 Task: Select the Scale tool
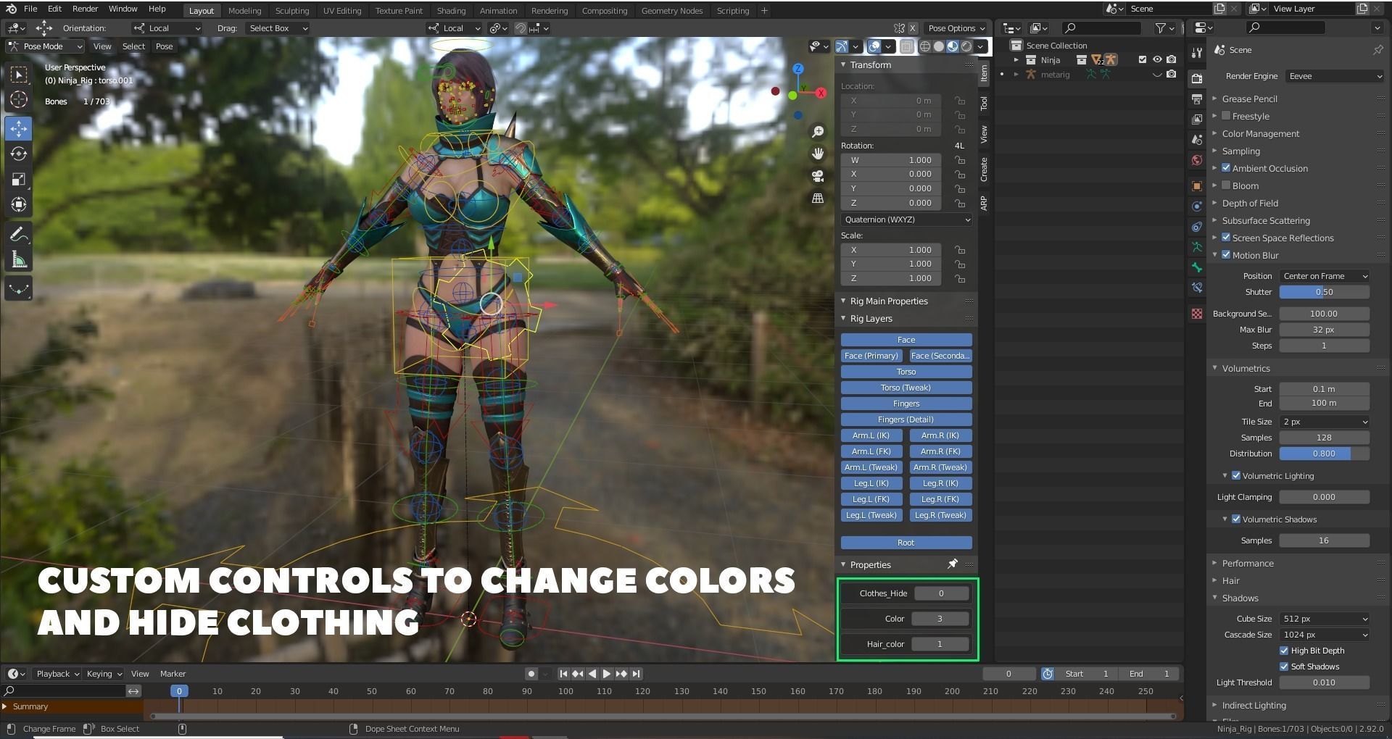(19, 180)
